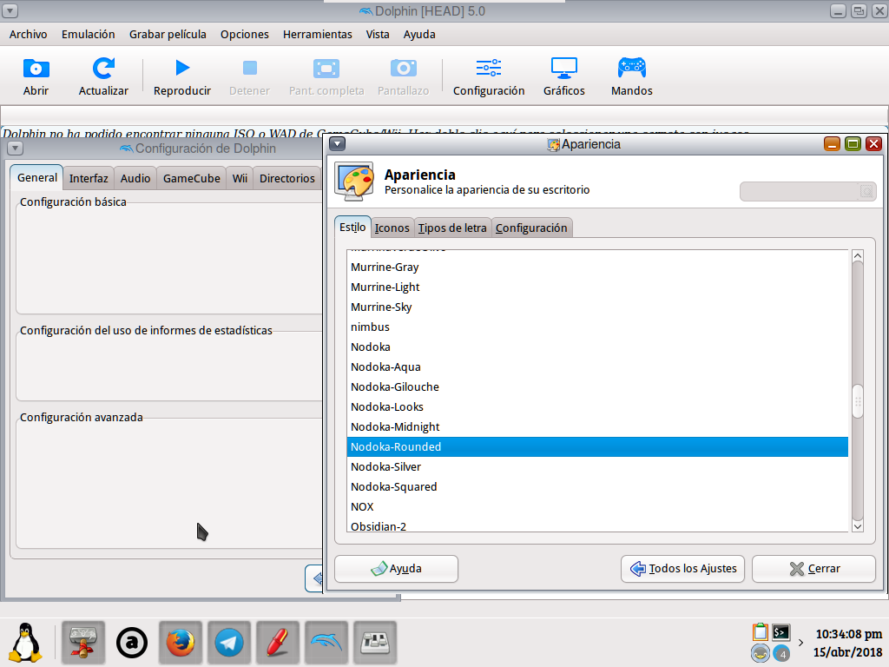Open the Configuración de Dolphin window menu arrow
Image resolution: width=889 pixels, height=667 pixels.
click(16, 149)
